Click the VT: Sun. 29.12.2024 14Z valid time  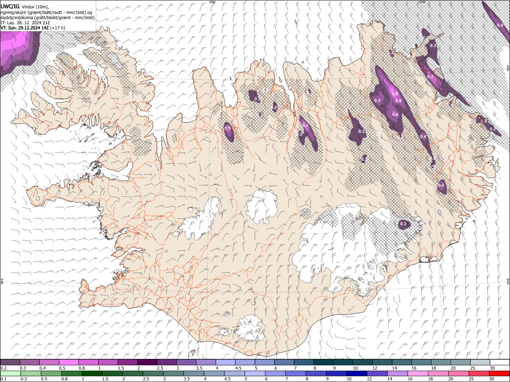click(25, 28)
